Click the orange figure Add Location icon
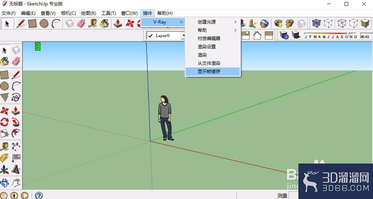The width and height of the screenshot is (373, 199). click(x=253, y=23)
